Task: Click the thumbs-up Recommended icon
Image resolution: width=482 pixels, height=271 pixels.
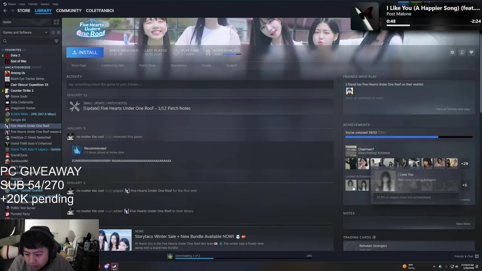Action: [77, 151]
